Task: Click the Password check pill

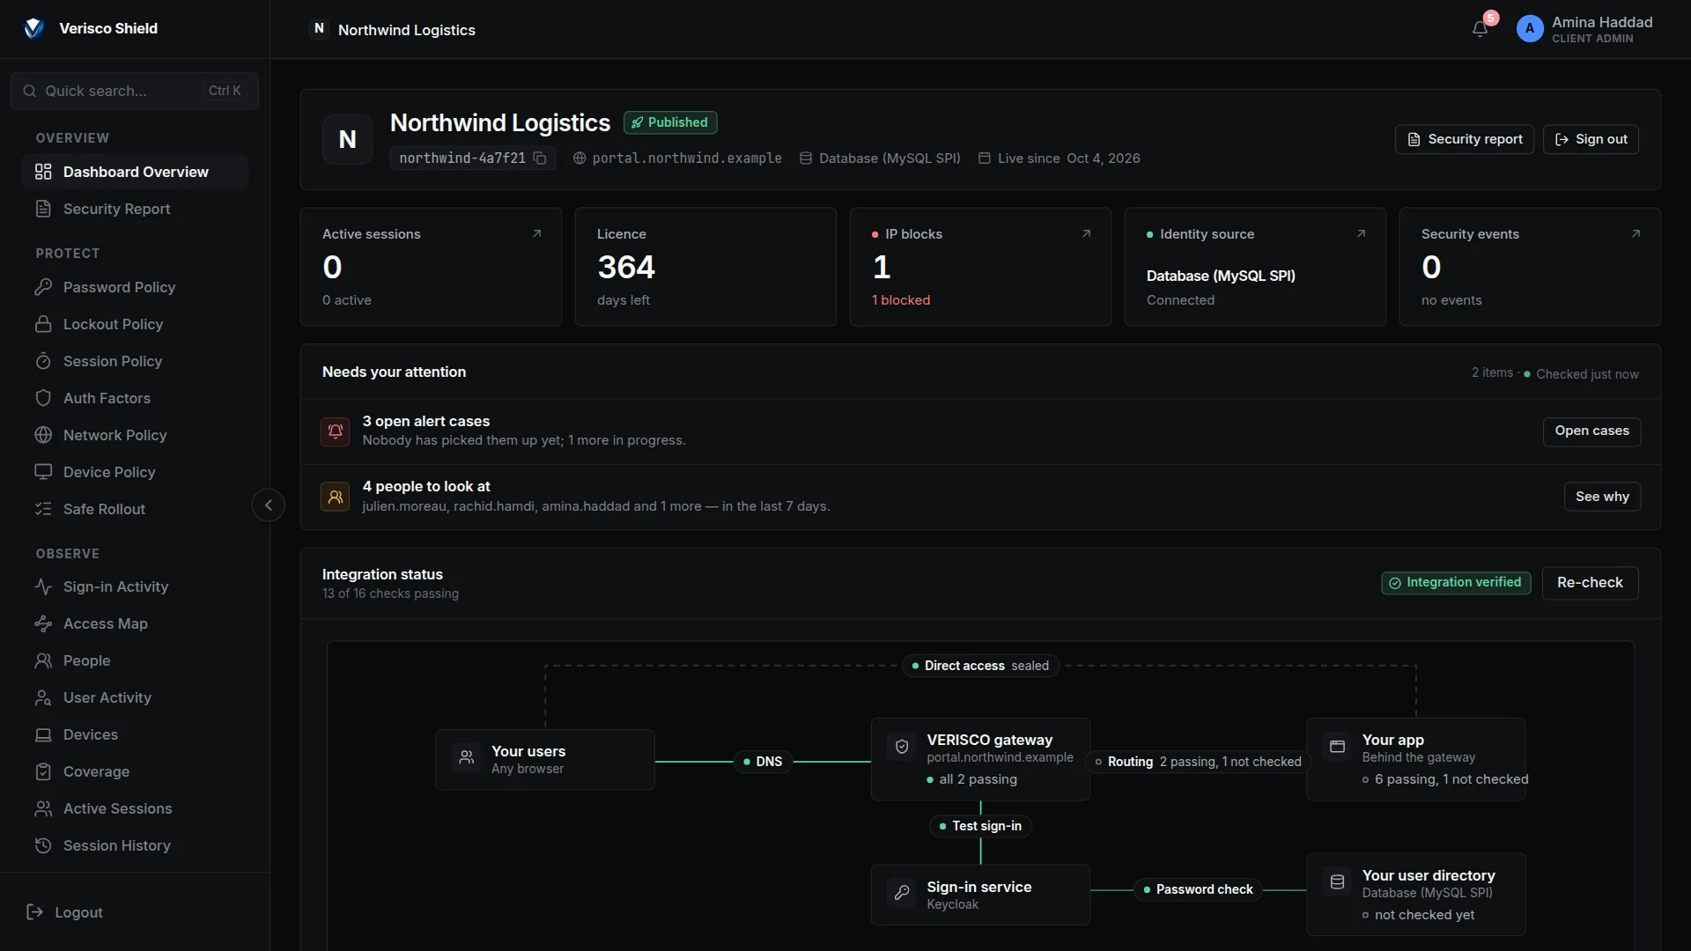Action: click(x=1198, y=889)
